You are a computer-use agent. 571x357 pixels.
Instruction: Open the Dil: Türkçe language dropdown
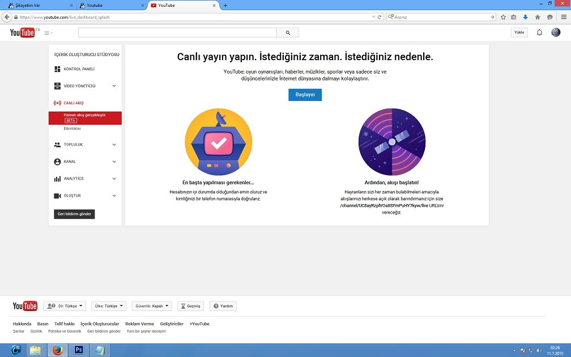pos(65,306)
